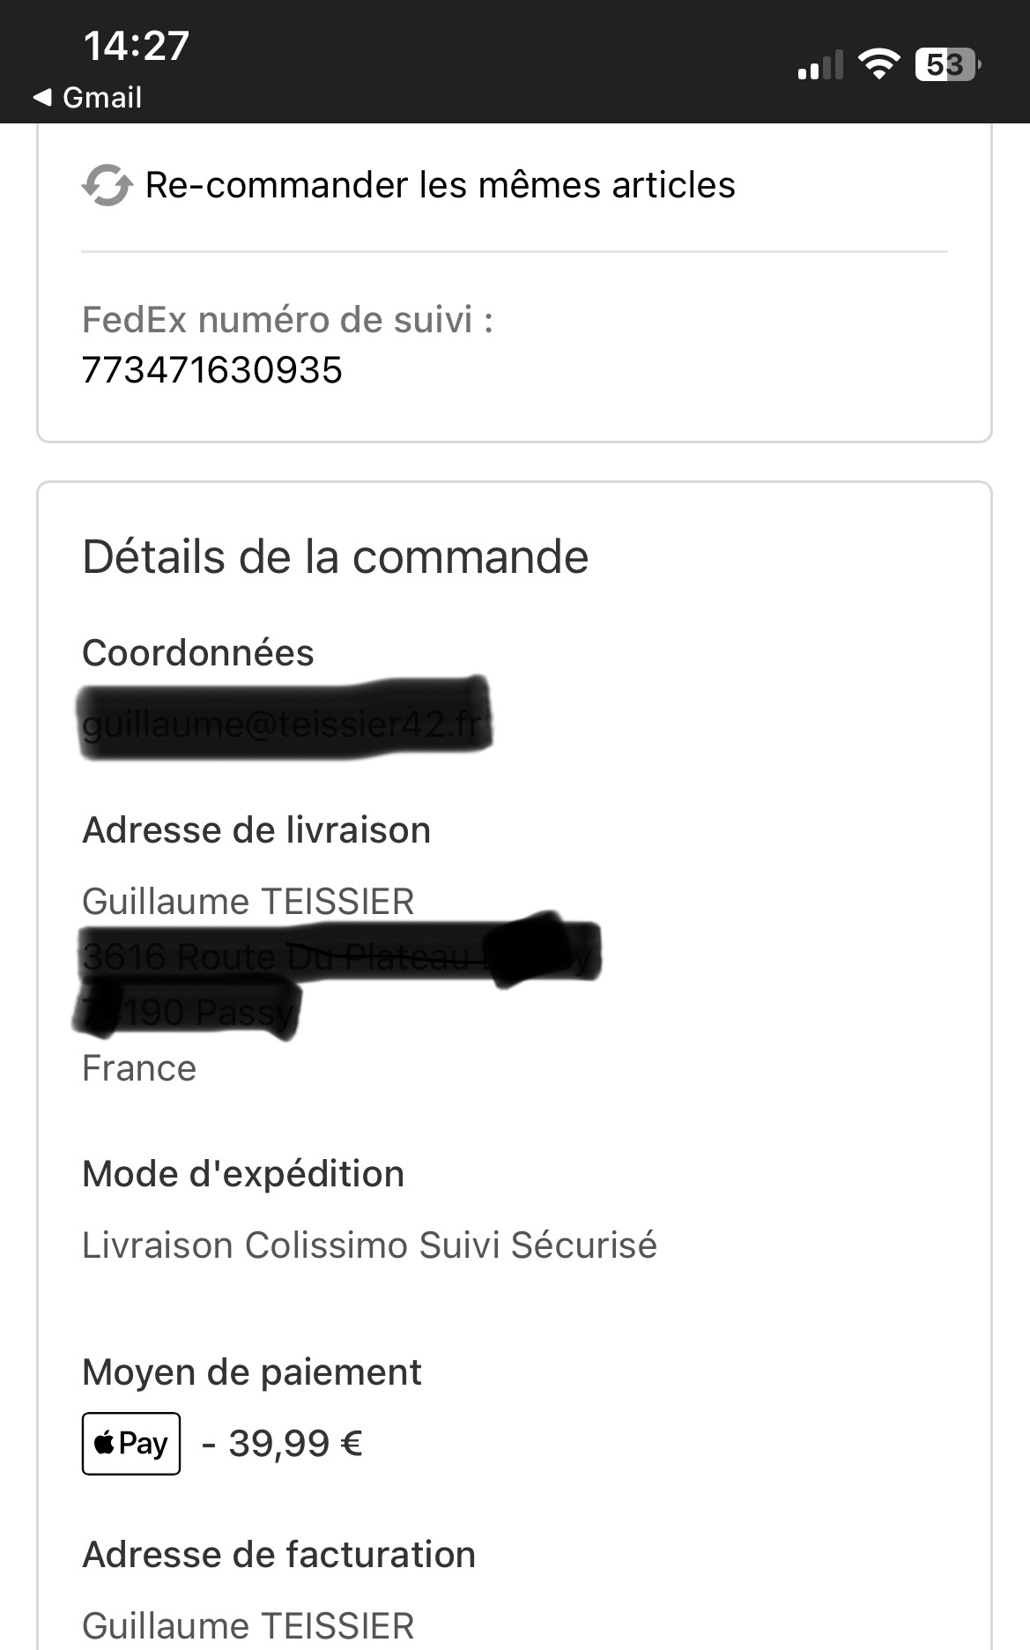Image resolution: width=1030 pixels, height=1650 pixels.
Task: Tap the Wi-Fi status icon
Action: pyautogui.click(x=878, y=64)
